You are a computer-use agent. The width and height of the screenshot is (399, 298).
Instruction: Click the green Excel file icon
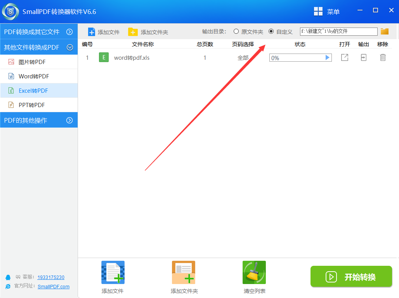click(104, 57)
